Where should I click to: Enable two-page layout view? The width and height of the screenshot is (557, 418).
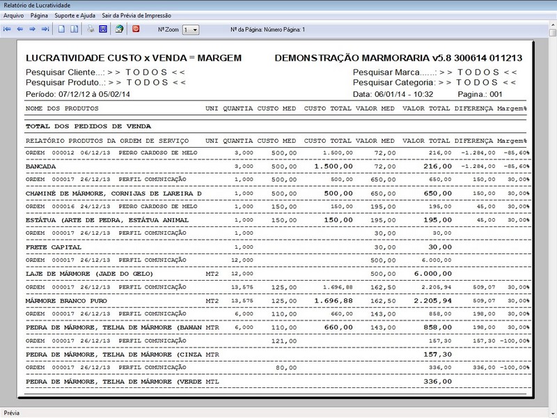click(x=74, y=29)
